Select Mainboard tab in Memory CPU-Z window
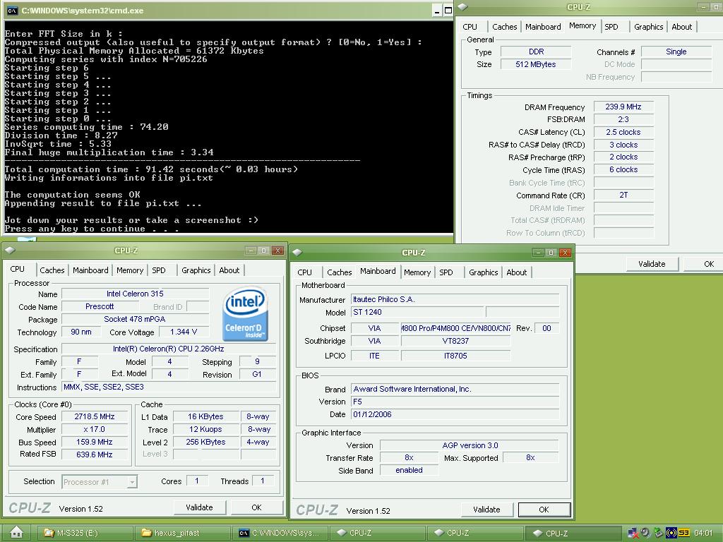Image resolution: width=723 pixels, height=542 pixels. tap(543, 27)
